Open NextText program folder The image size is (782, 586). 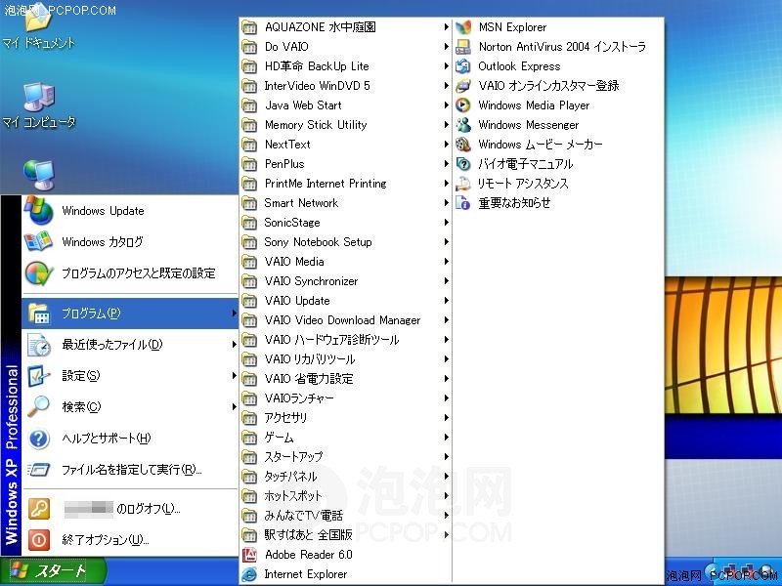tap(346, 145)
